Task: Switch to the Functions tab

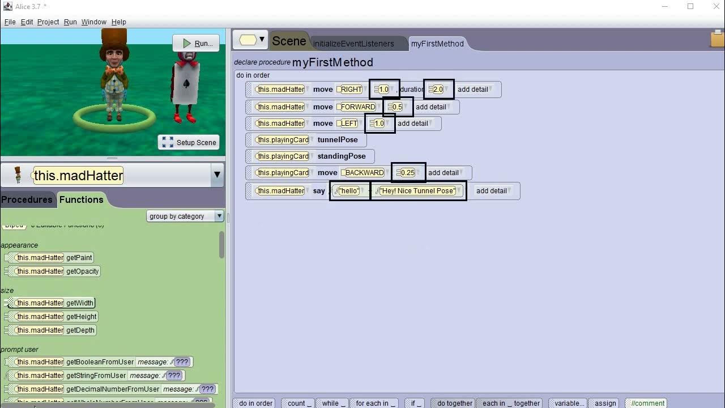Action: click(81, 199)
